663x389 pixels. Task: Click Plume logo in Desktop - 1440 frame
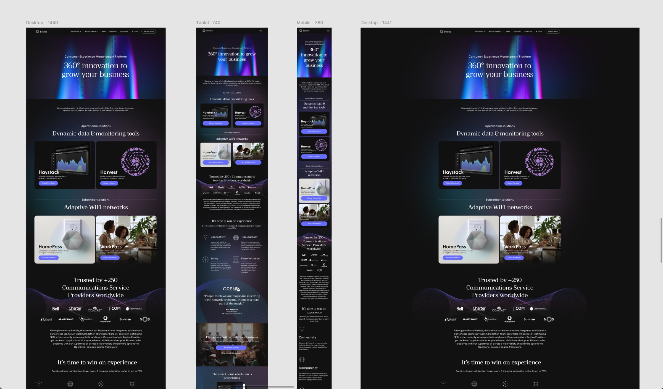tap(41, 31)
